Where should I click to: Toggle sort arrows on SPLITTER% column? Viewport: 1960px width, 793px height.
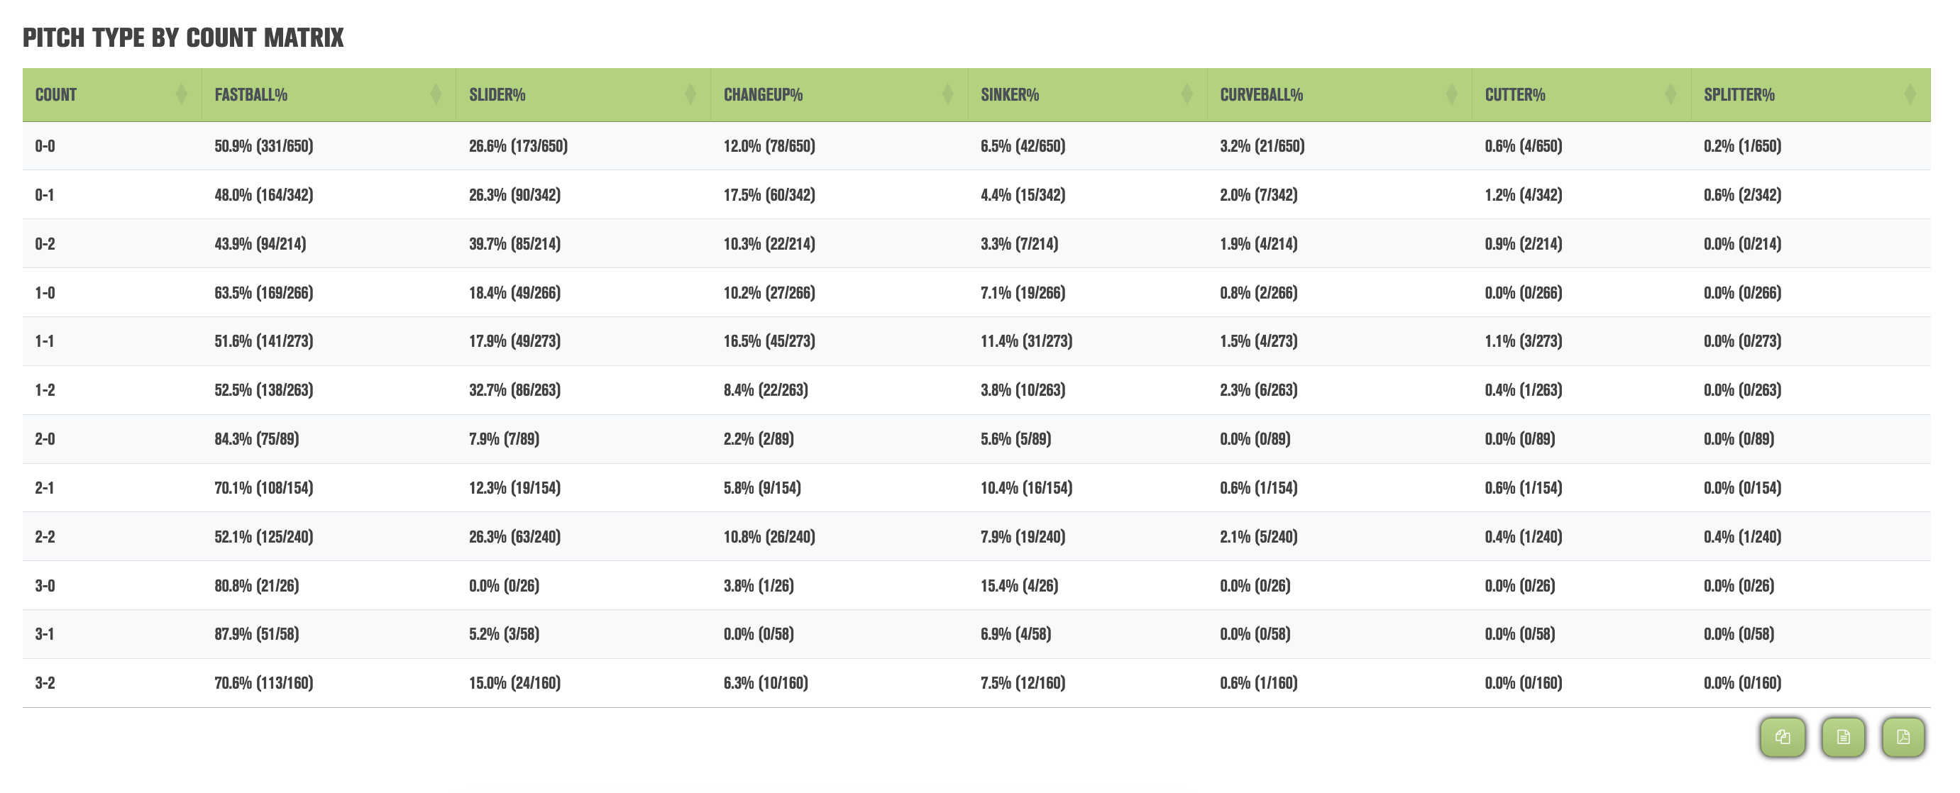click(x=1910, y=95)
